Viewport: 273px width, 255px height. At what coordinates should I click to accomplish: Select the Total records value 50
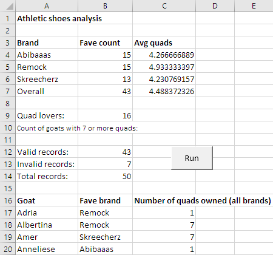[105, 176]
